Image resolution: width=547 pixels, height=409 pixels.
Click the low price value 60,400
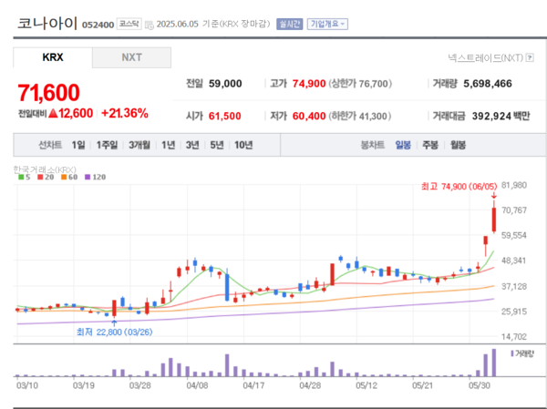coord(309,116)
